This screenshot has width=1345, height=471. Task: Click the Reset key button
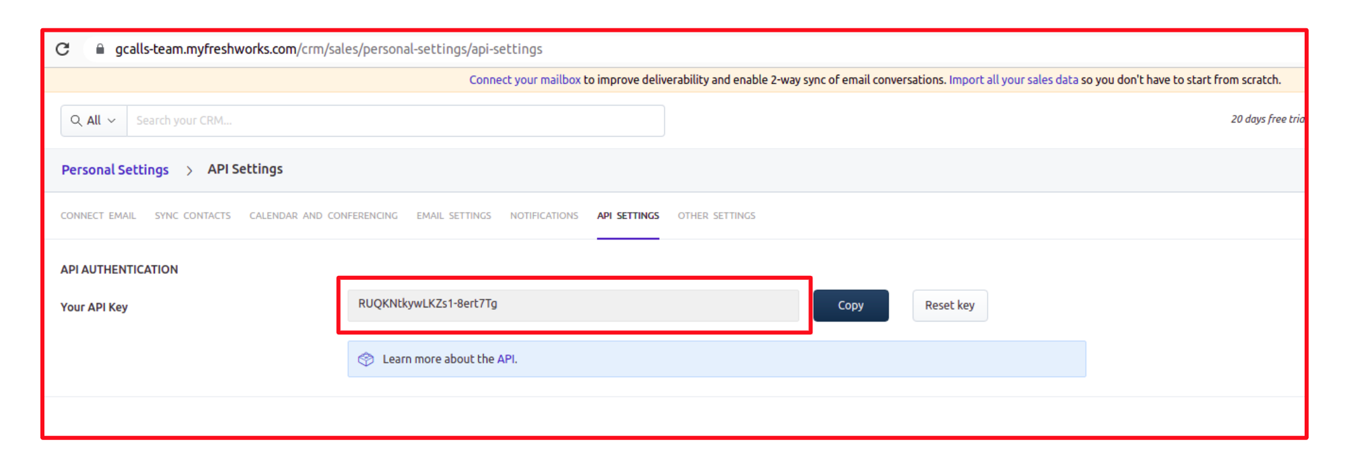[949, 305]
